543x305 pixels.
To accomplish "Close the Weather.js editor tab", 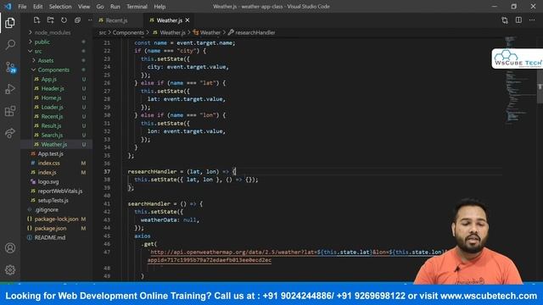I will pos(188,20).
